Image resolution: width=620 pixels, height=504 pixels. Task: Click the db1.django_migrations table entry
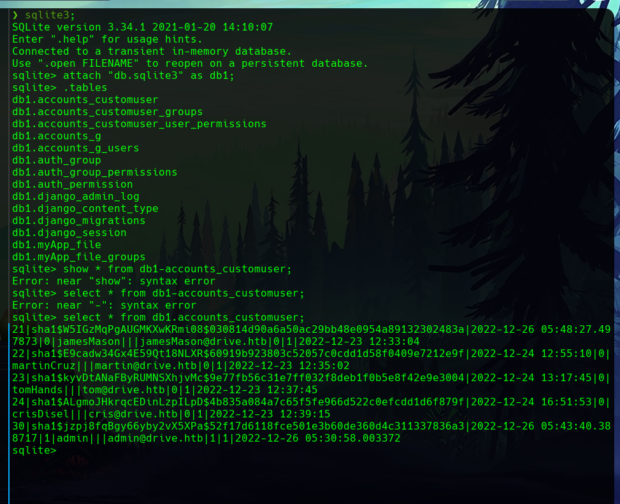coord(78,221)
